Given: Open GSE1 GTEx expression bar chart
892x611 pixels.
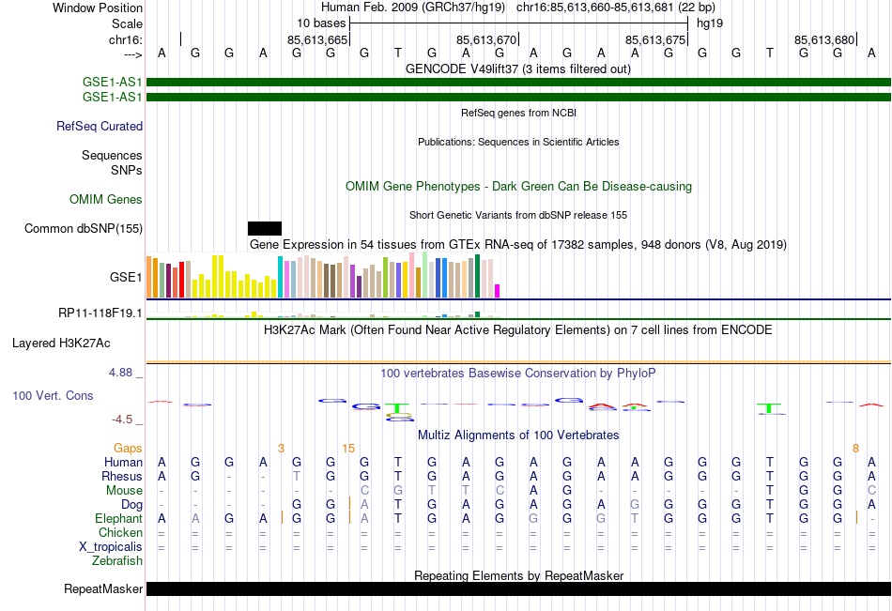Looking at the screenshot, I should [323, 276].
